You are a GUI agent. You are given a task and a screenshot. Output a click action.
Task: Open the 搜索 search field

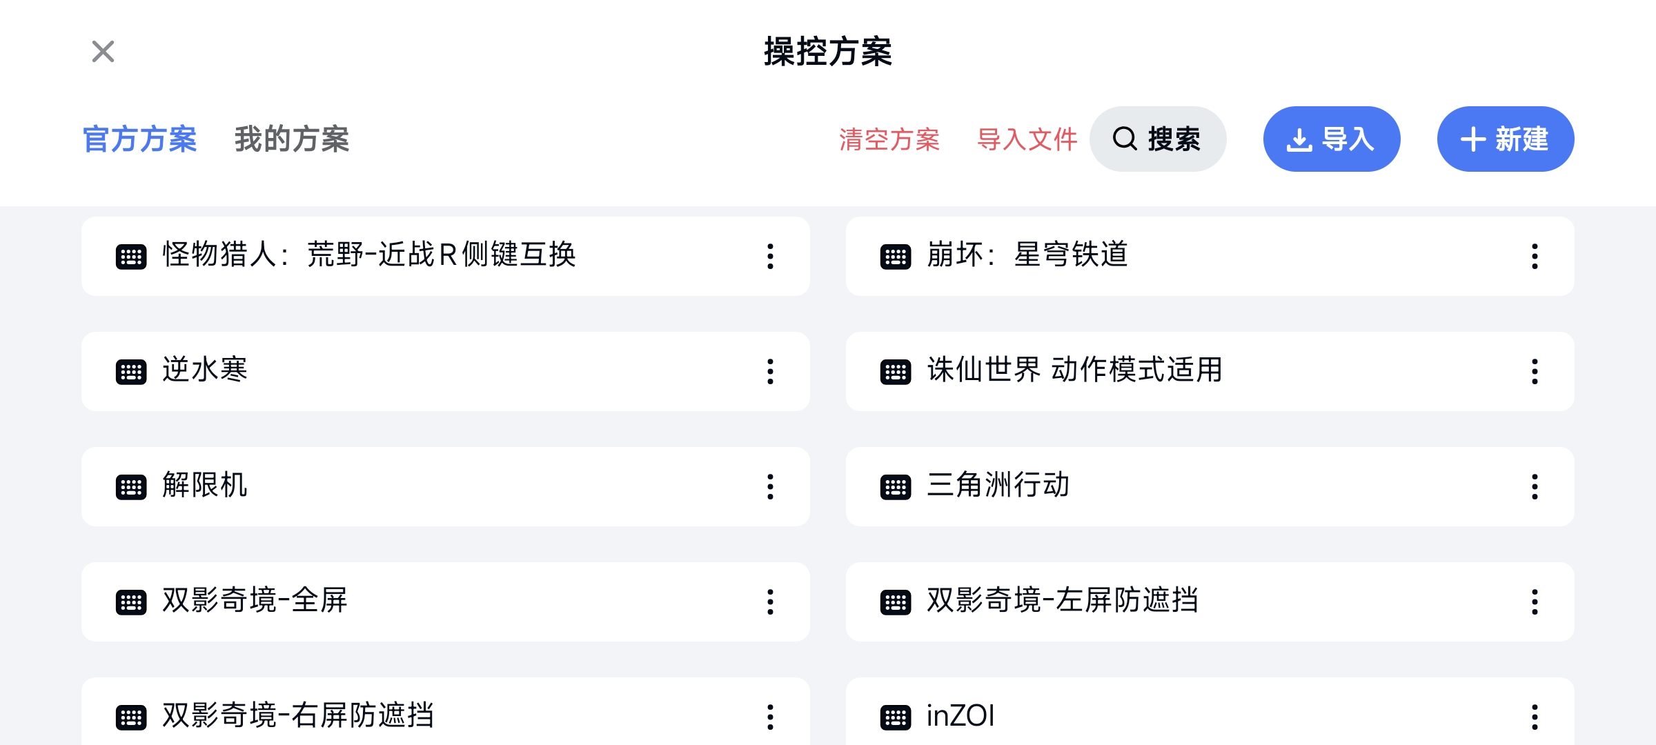click(x=1158, y=139)
